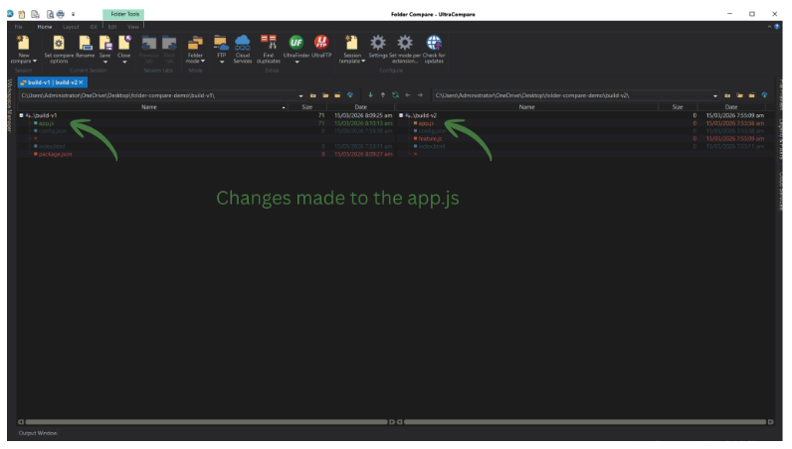
Task: Sort left pane by Name column
Action: [x=149, y=107]
